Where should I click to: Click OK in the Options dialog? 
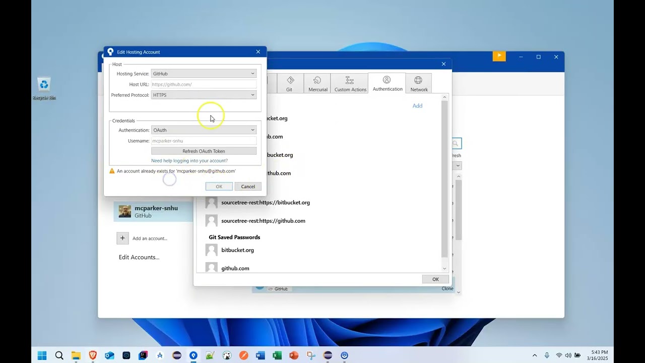pyautogui.click(x=435, y=279)
